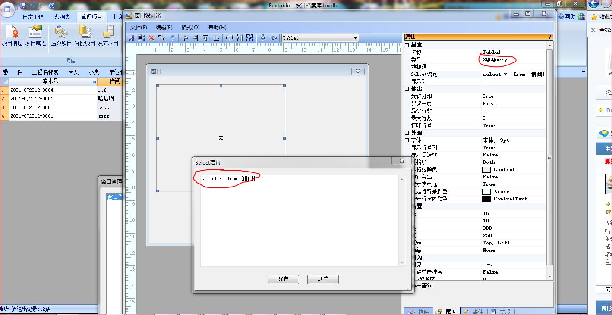Screen dimensions: 612x315
Task: Collapse the 输出 property section
Action: 407,89
